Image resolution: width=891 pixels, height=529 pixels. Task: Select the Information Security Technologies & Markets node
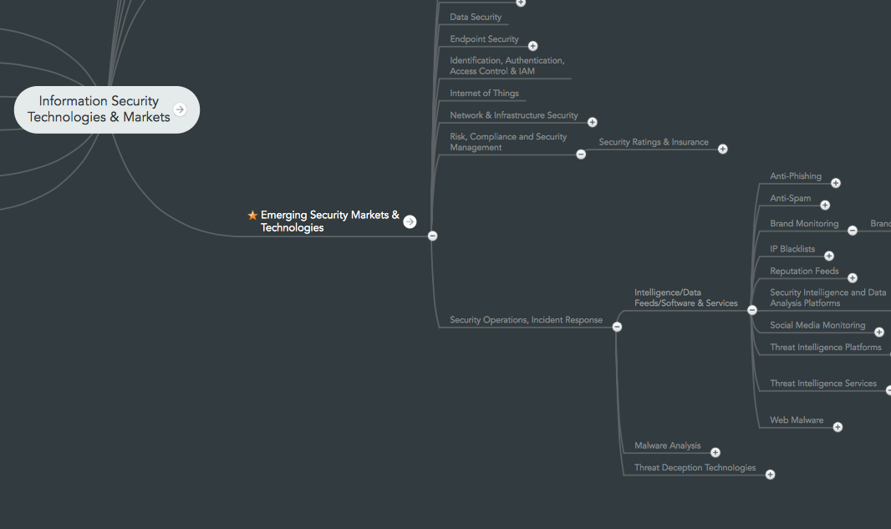click(x=100, y=109)
